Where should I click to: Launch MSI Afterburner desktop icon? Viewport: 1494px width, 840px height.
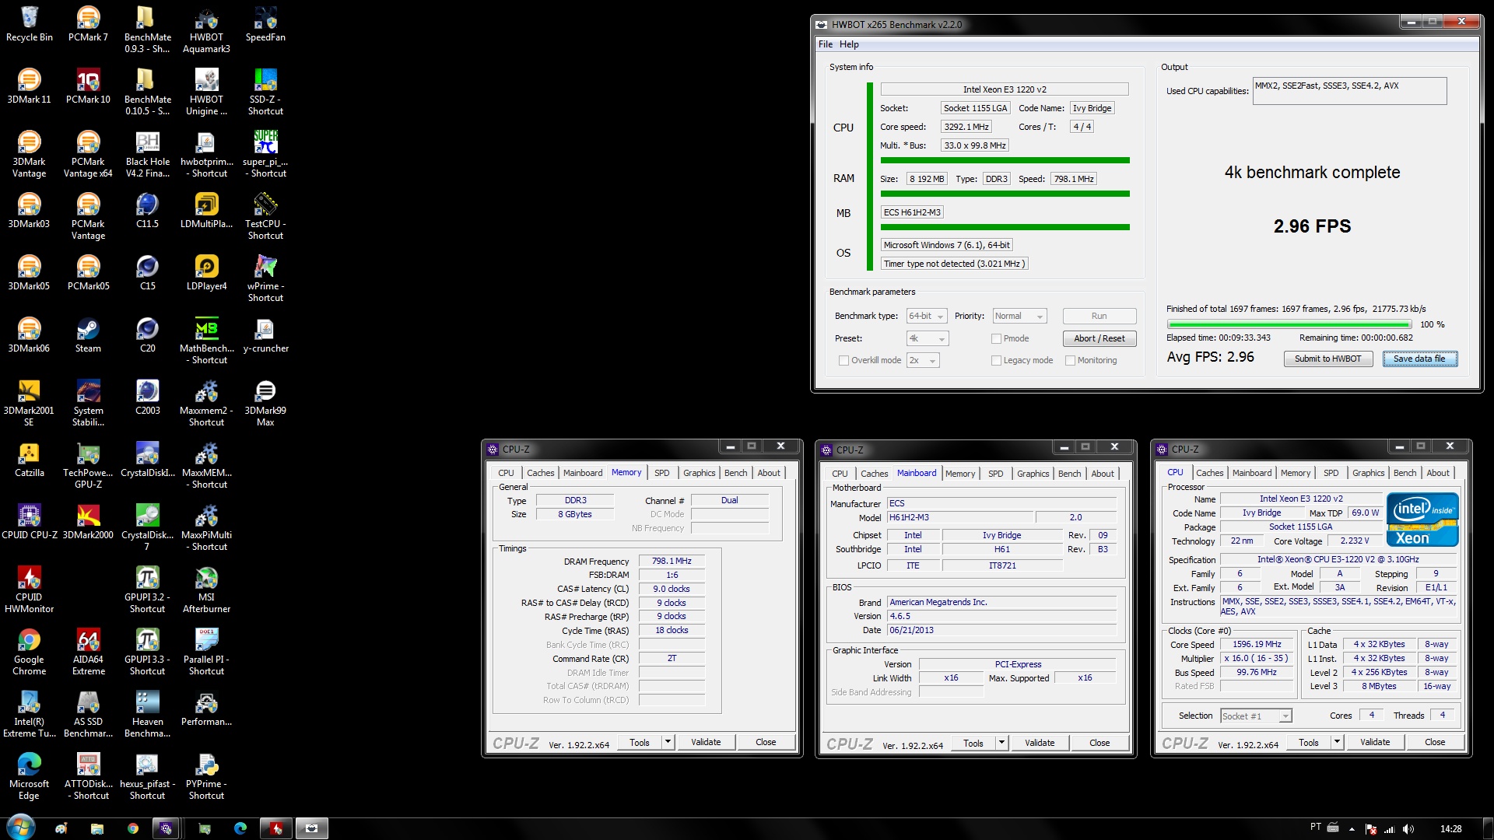pyautogui.click(x=206, y=590)
